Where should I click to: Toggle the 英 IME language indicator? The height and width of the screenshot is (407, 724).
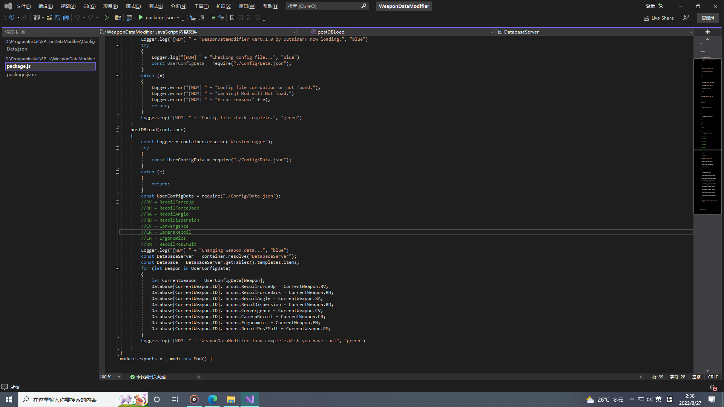point(658,399)
